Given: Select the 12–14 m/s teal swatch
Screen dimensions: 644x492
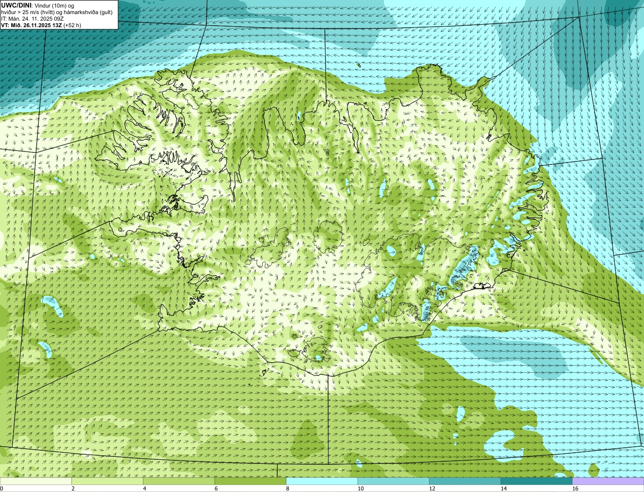Looking at the screenshot, I should coord(465,481).
